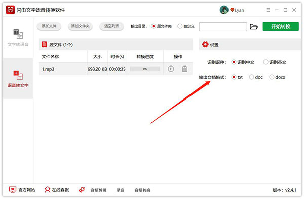Image resolution: width=304 pixels, height=199 pixels.
Task: Open the hamburger menu icon
Action: pyautogui.click(x=268, y=10)
